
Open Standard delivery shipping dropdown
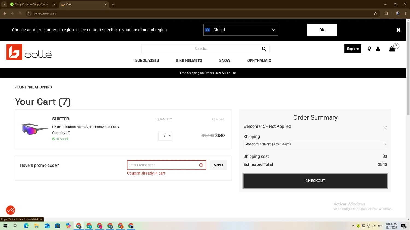pyautogui.click(x=315, y=144)
